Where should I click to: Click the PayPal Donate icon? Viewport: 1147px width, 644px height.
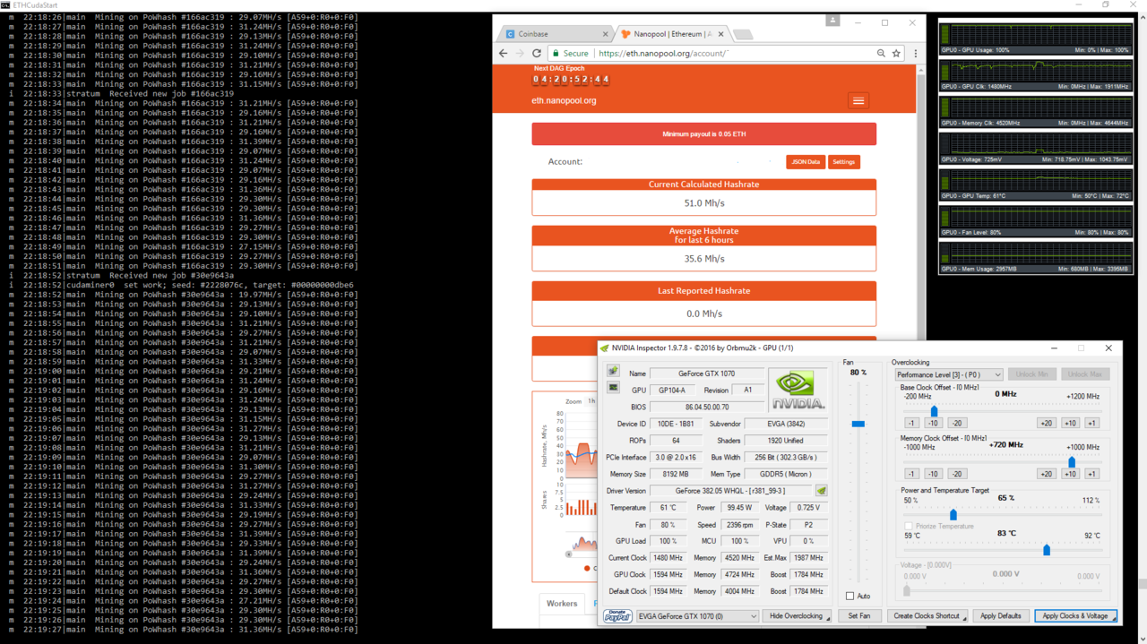click(x=617, y=616)
